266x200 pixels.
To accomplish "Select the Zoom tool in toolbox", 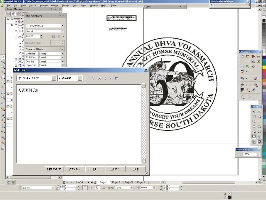I will (3, 67).
